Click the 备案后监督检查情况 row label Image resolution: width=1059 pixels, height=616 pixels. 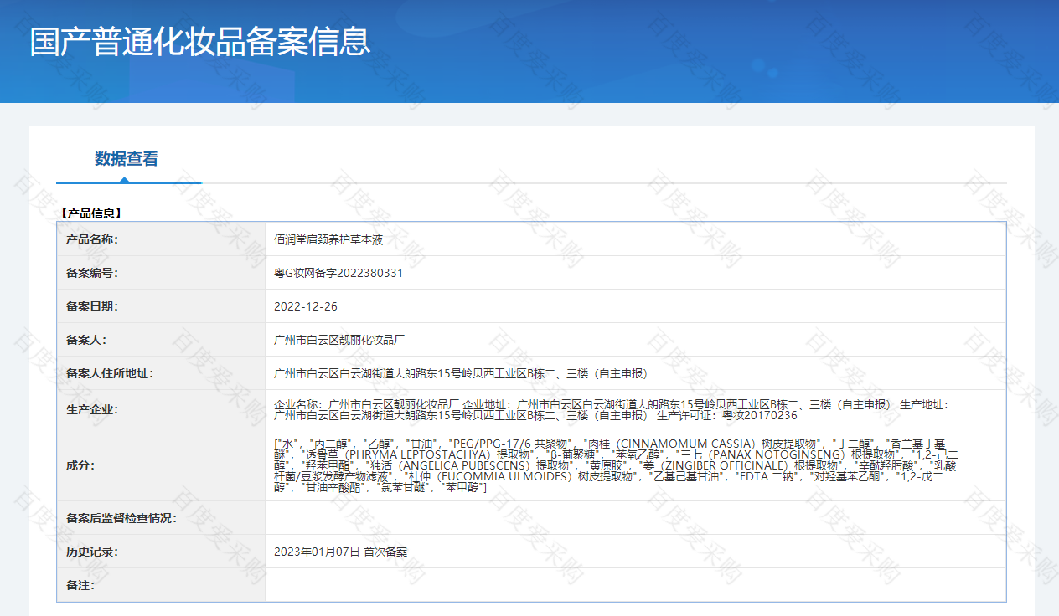[121, 518]
